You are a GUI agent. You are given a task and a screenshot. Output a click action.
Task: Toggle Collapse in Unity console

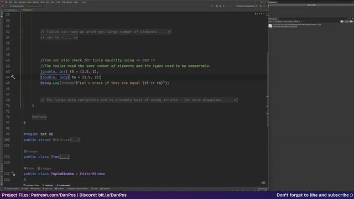278,22
